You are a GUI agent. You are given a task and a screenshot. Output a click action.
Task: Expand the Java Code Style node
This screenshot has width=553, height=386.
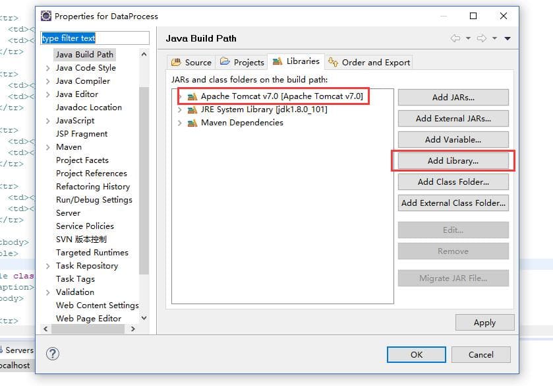pyautogui.click(x=48, y=68)
